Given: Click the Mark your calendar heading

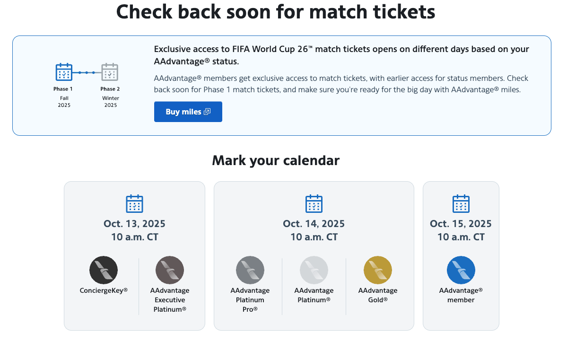Looking at the screenshot, I should coord(276,160).
